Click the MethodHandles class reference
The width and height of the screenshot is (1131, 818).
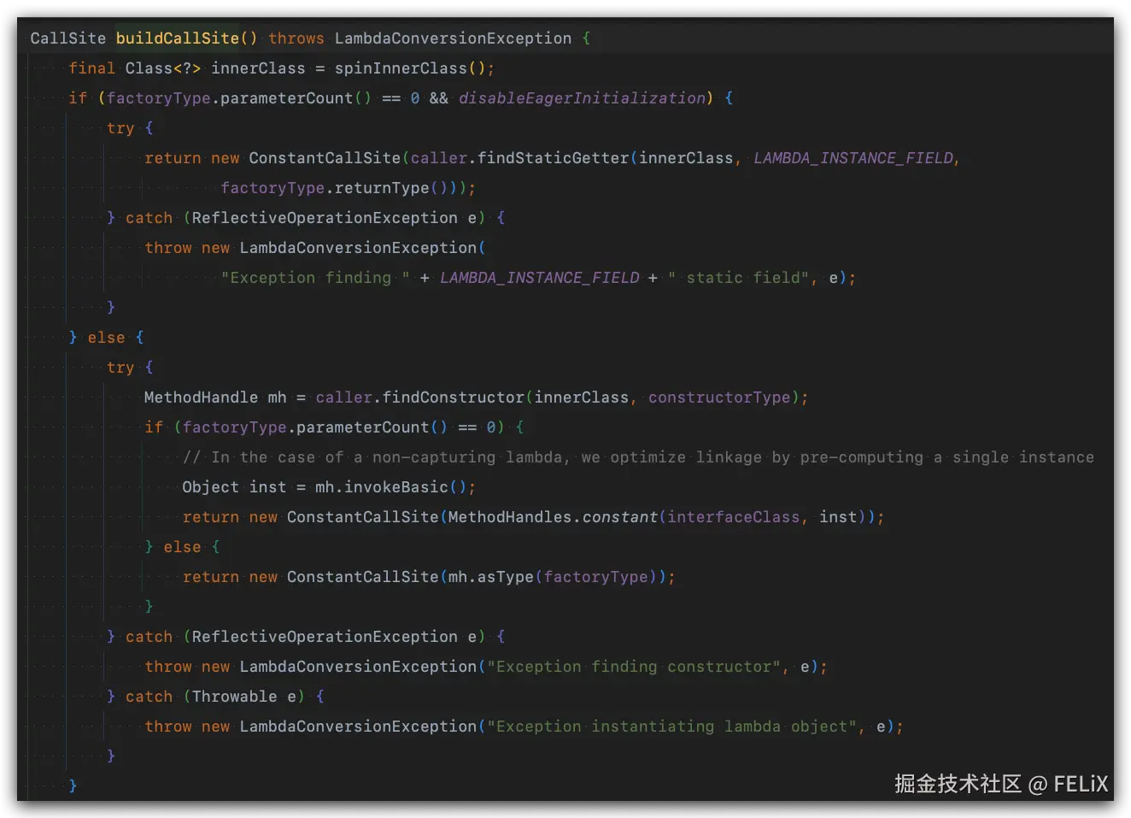(x=510, y=517)
